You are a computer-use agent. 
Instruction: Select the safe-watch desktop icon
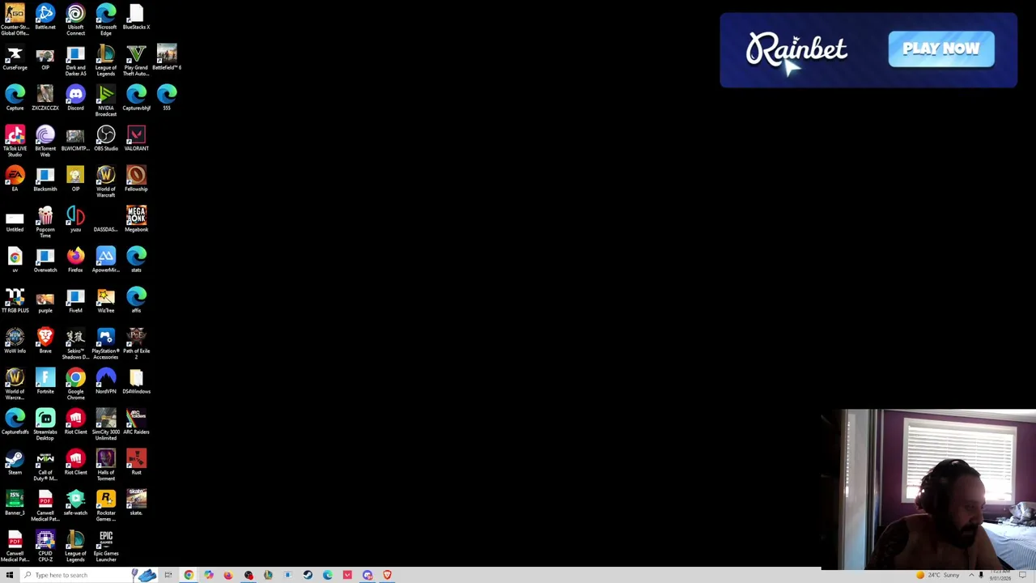pyautogui.click(x=75, y=503)
